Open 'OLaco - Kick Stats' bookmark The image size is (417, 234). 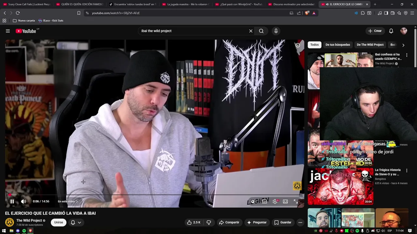click(x=51, y=20)
